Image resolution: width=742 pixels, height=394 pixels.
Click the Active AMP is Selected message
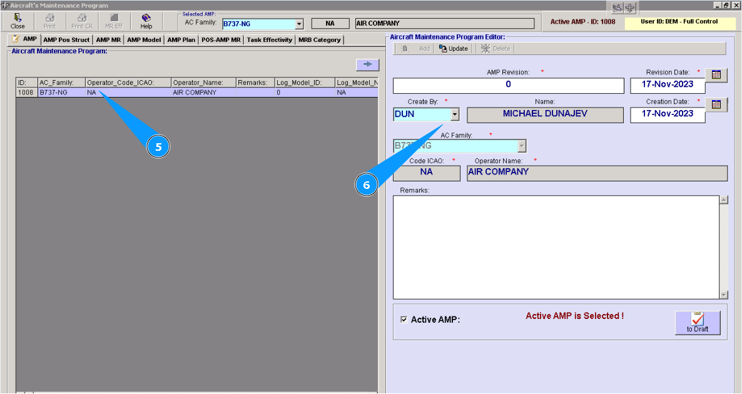(574, 316)
